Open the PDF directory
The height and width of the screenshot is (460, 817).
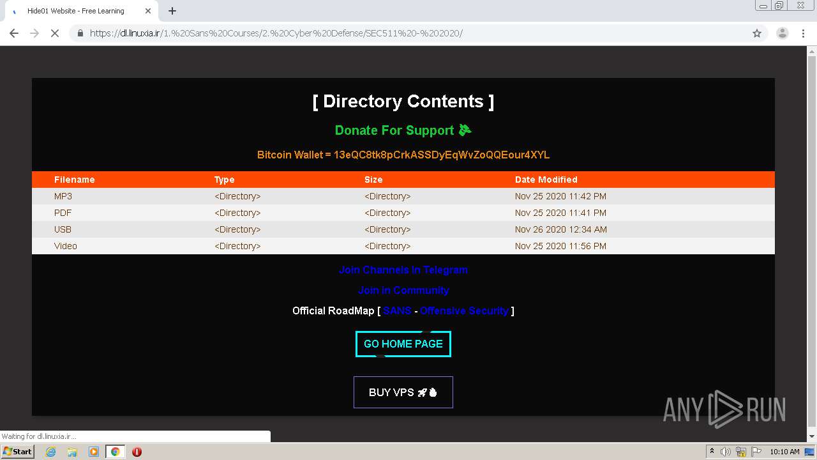(x=63, y=213)
